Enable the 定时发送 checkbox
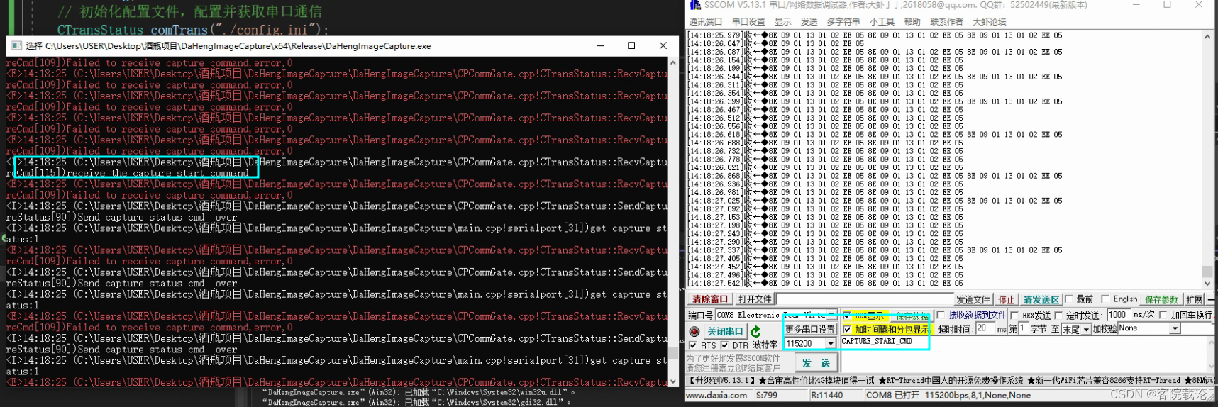1218x407 pixels. coord(1059,316)
